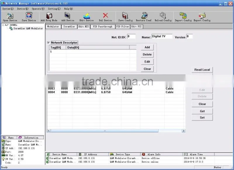
Task: Click the Alarm Info column header icon
Action: point(144,154)
